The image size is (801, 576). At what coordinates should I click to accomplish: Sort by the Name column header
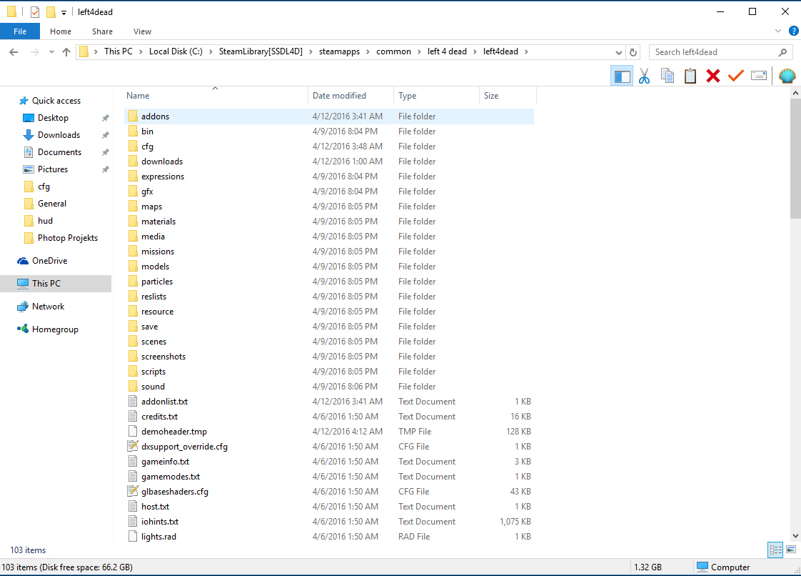coord(138,96)
